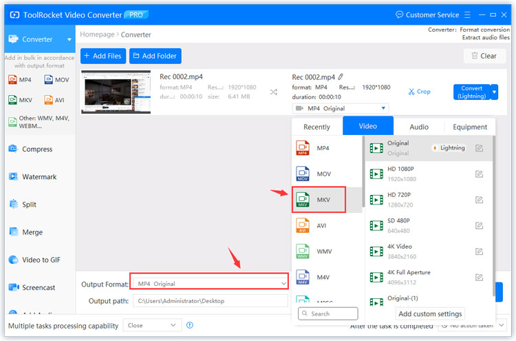Select MOV in the format list
Image resolution: width=516 pixels, height=341 pixels.
point(326,174)
